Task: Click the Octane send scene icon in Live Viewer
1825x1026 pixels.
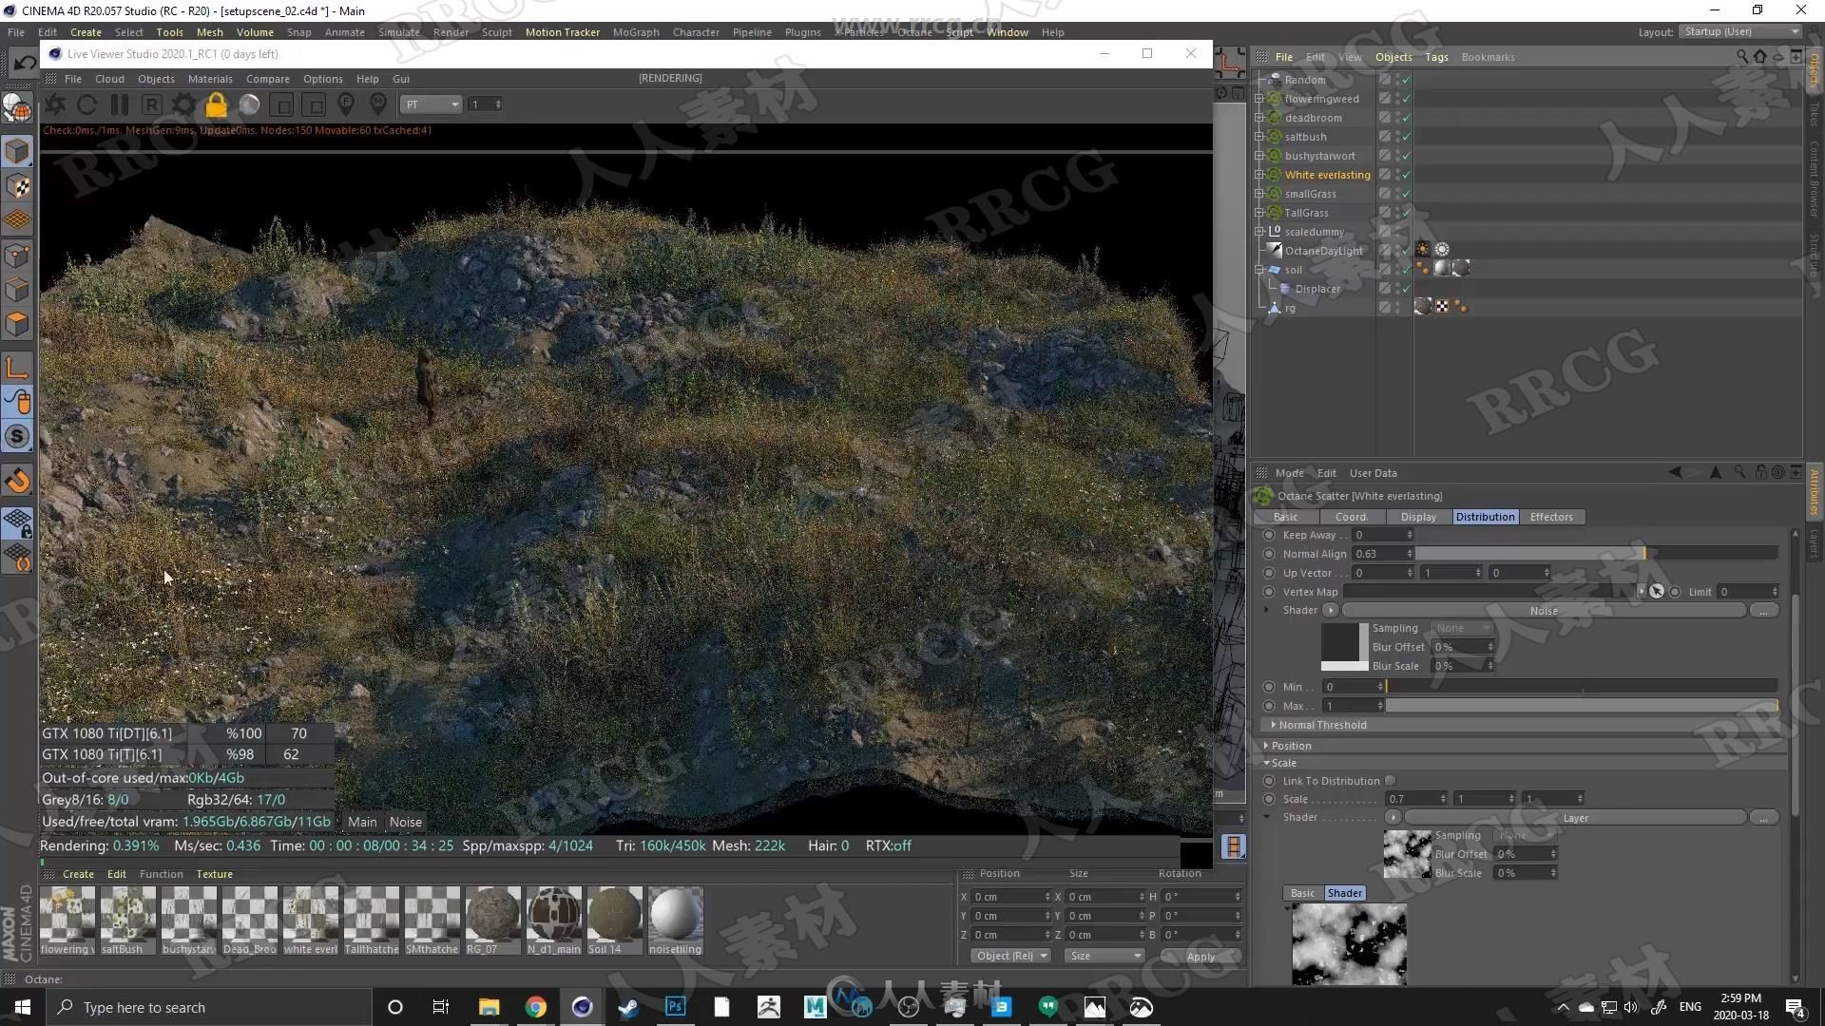Action: pos(55,104)
